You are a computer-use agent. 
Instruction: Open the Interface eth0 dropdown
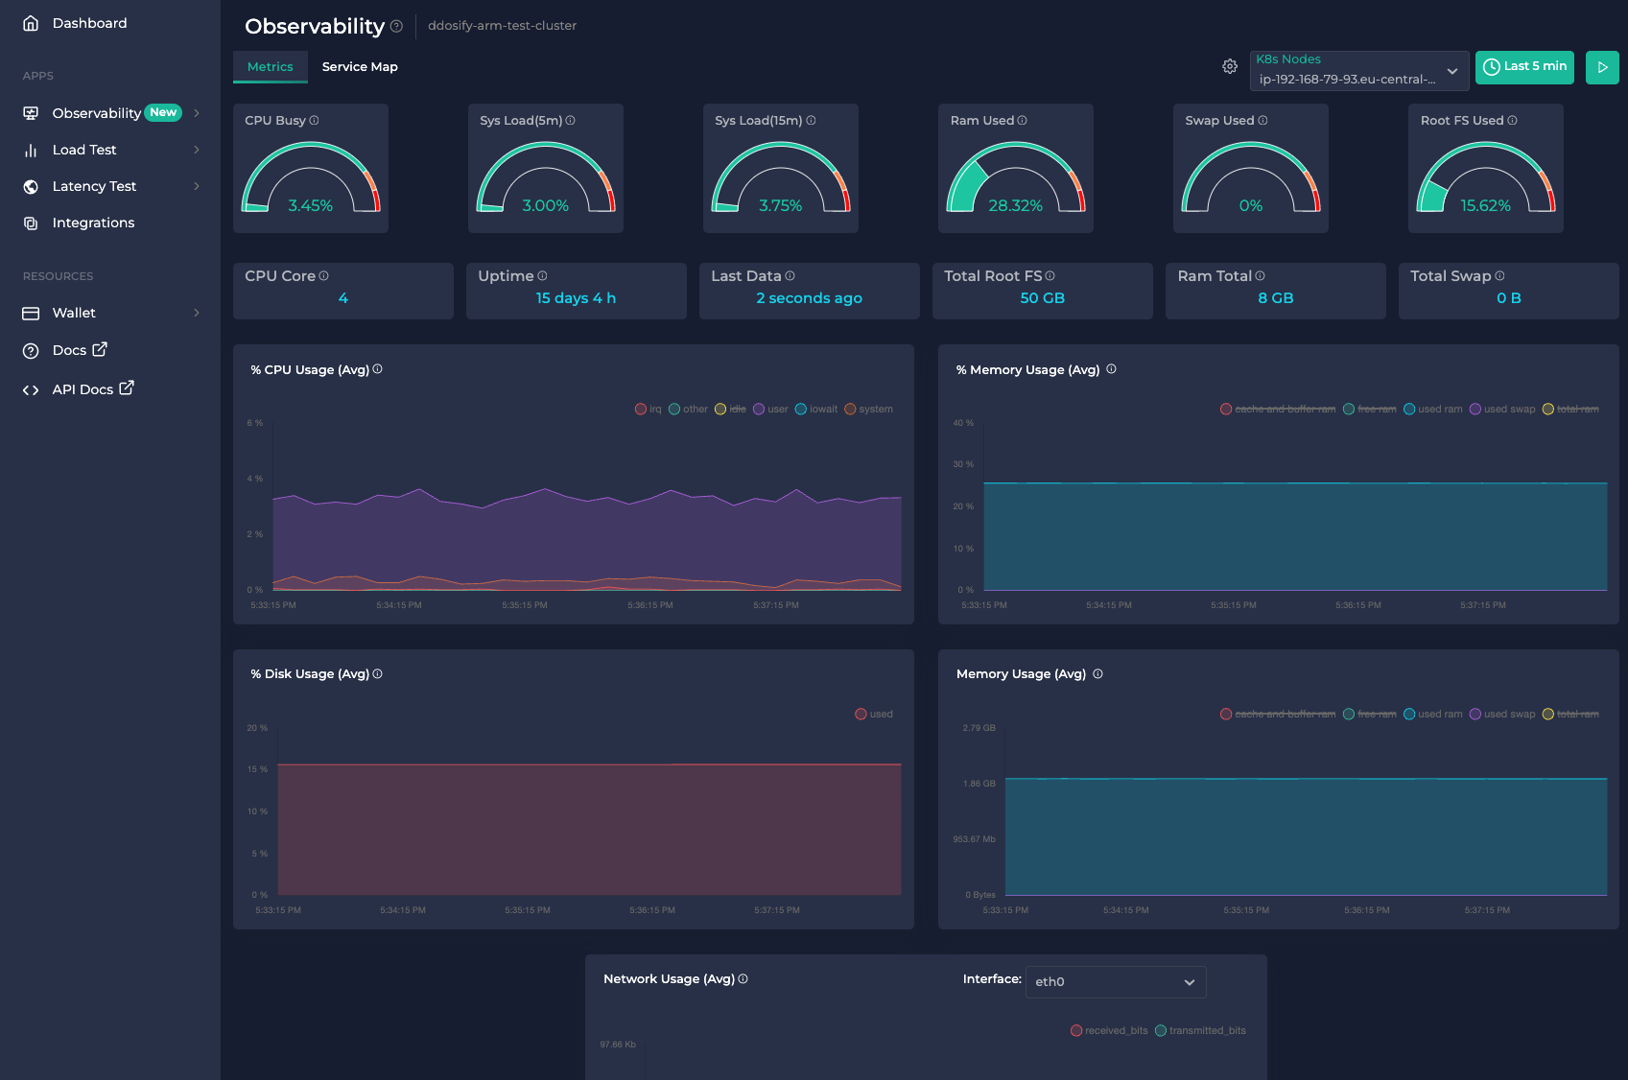click(1115, 982)
